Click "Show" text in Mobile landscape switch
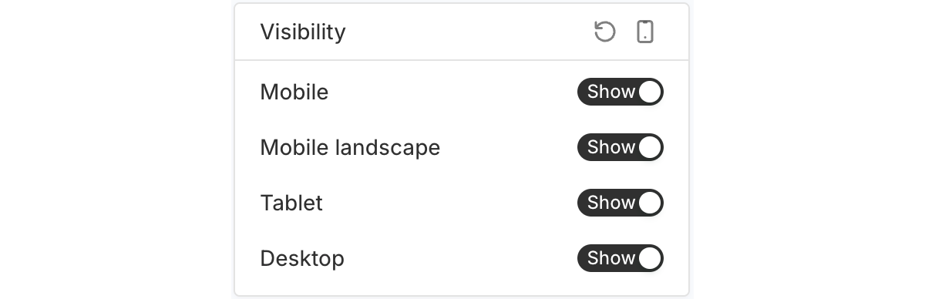925x299 pixels. point(611,147)
